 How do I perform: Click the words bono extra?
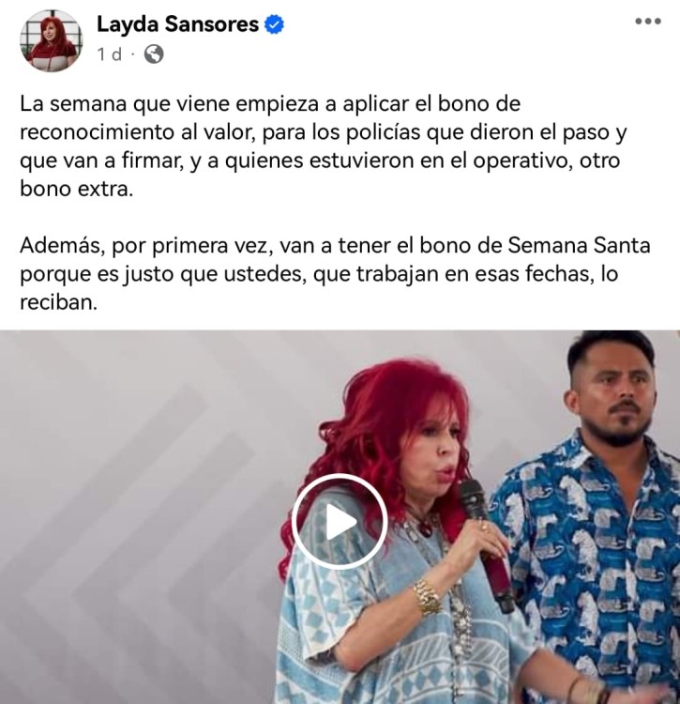[76, 189]
